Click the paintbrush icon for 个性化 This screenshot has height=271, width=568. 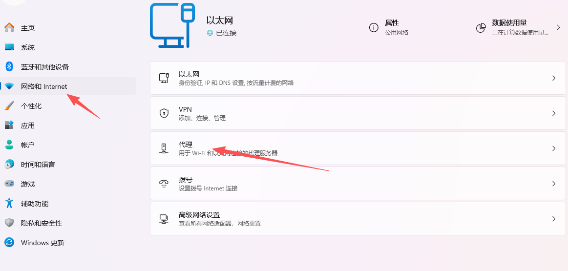point(9,106)
